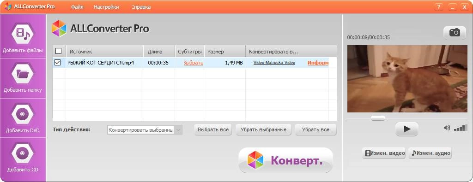Click the Длина column header

[x=159, y=52]
